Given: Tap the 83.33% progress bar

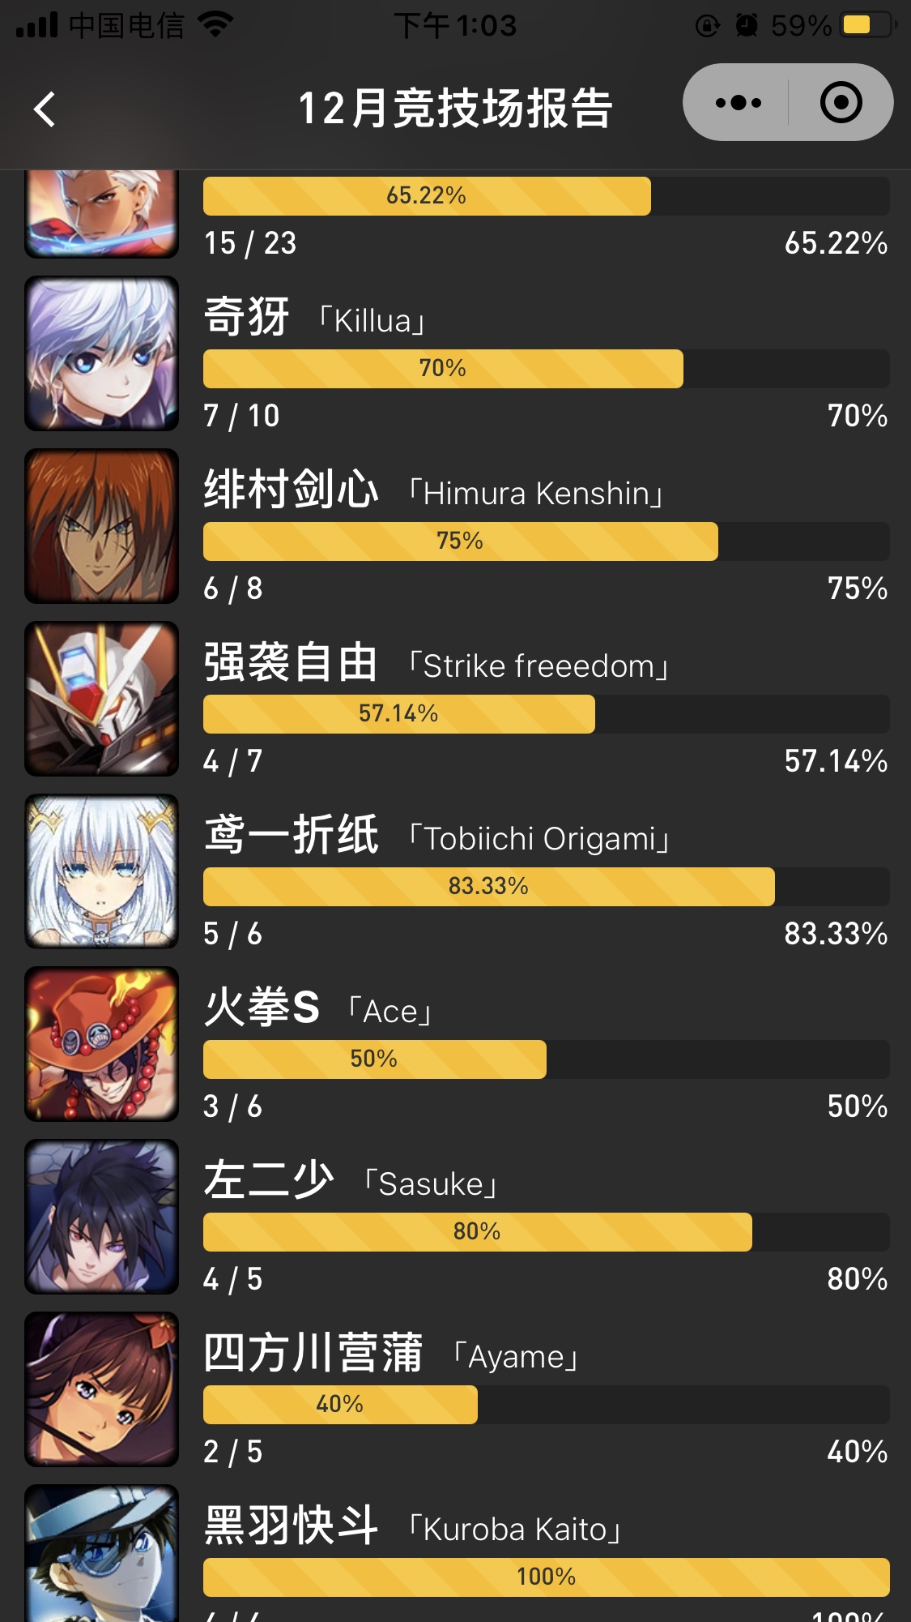Looking at the screenshot, I should tap(546, 887).
